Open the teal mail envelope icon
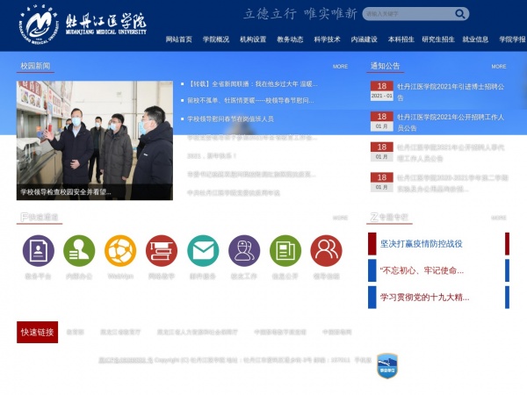 [x=203, y=251]
